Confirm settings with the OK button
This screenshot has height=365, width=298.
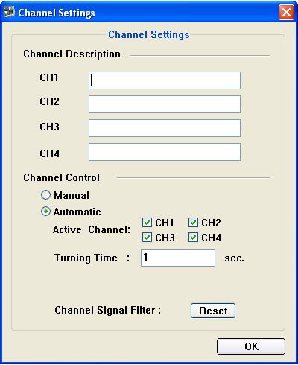tap(251, 346)
